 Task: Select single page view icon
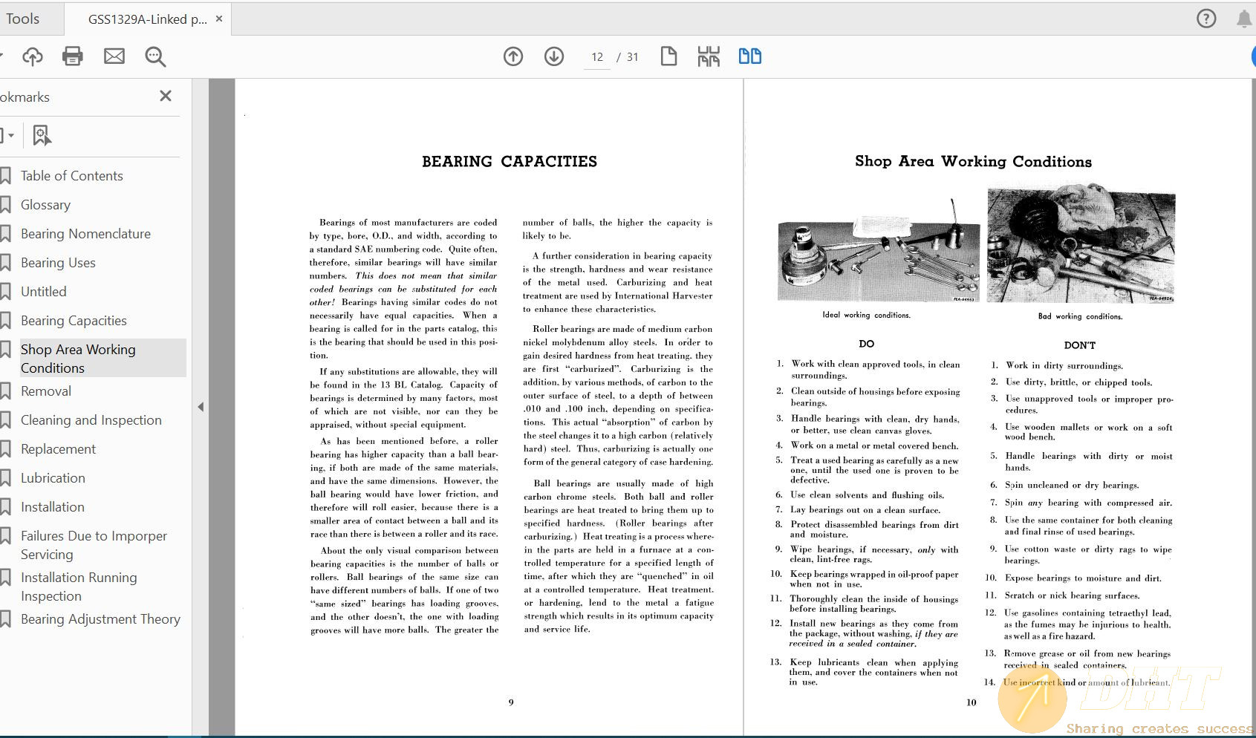click(x=668, y=56)
